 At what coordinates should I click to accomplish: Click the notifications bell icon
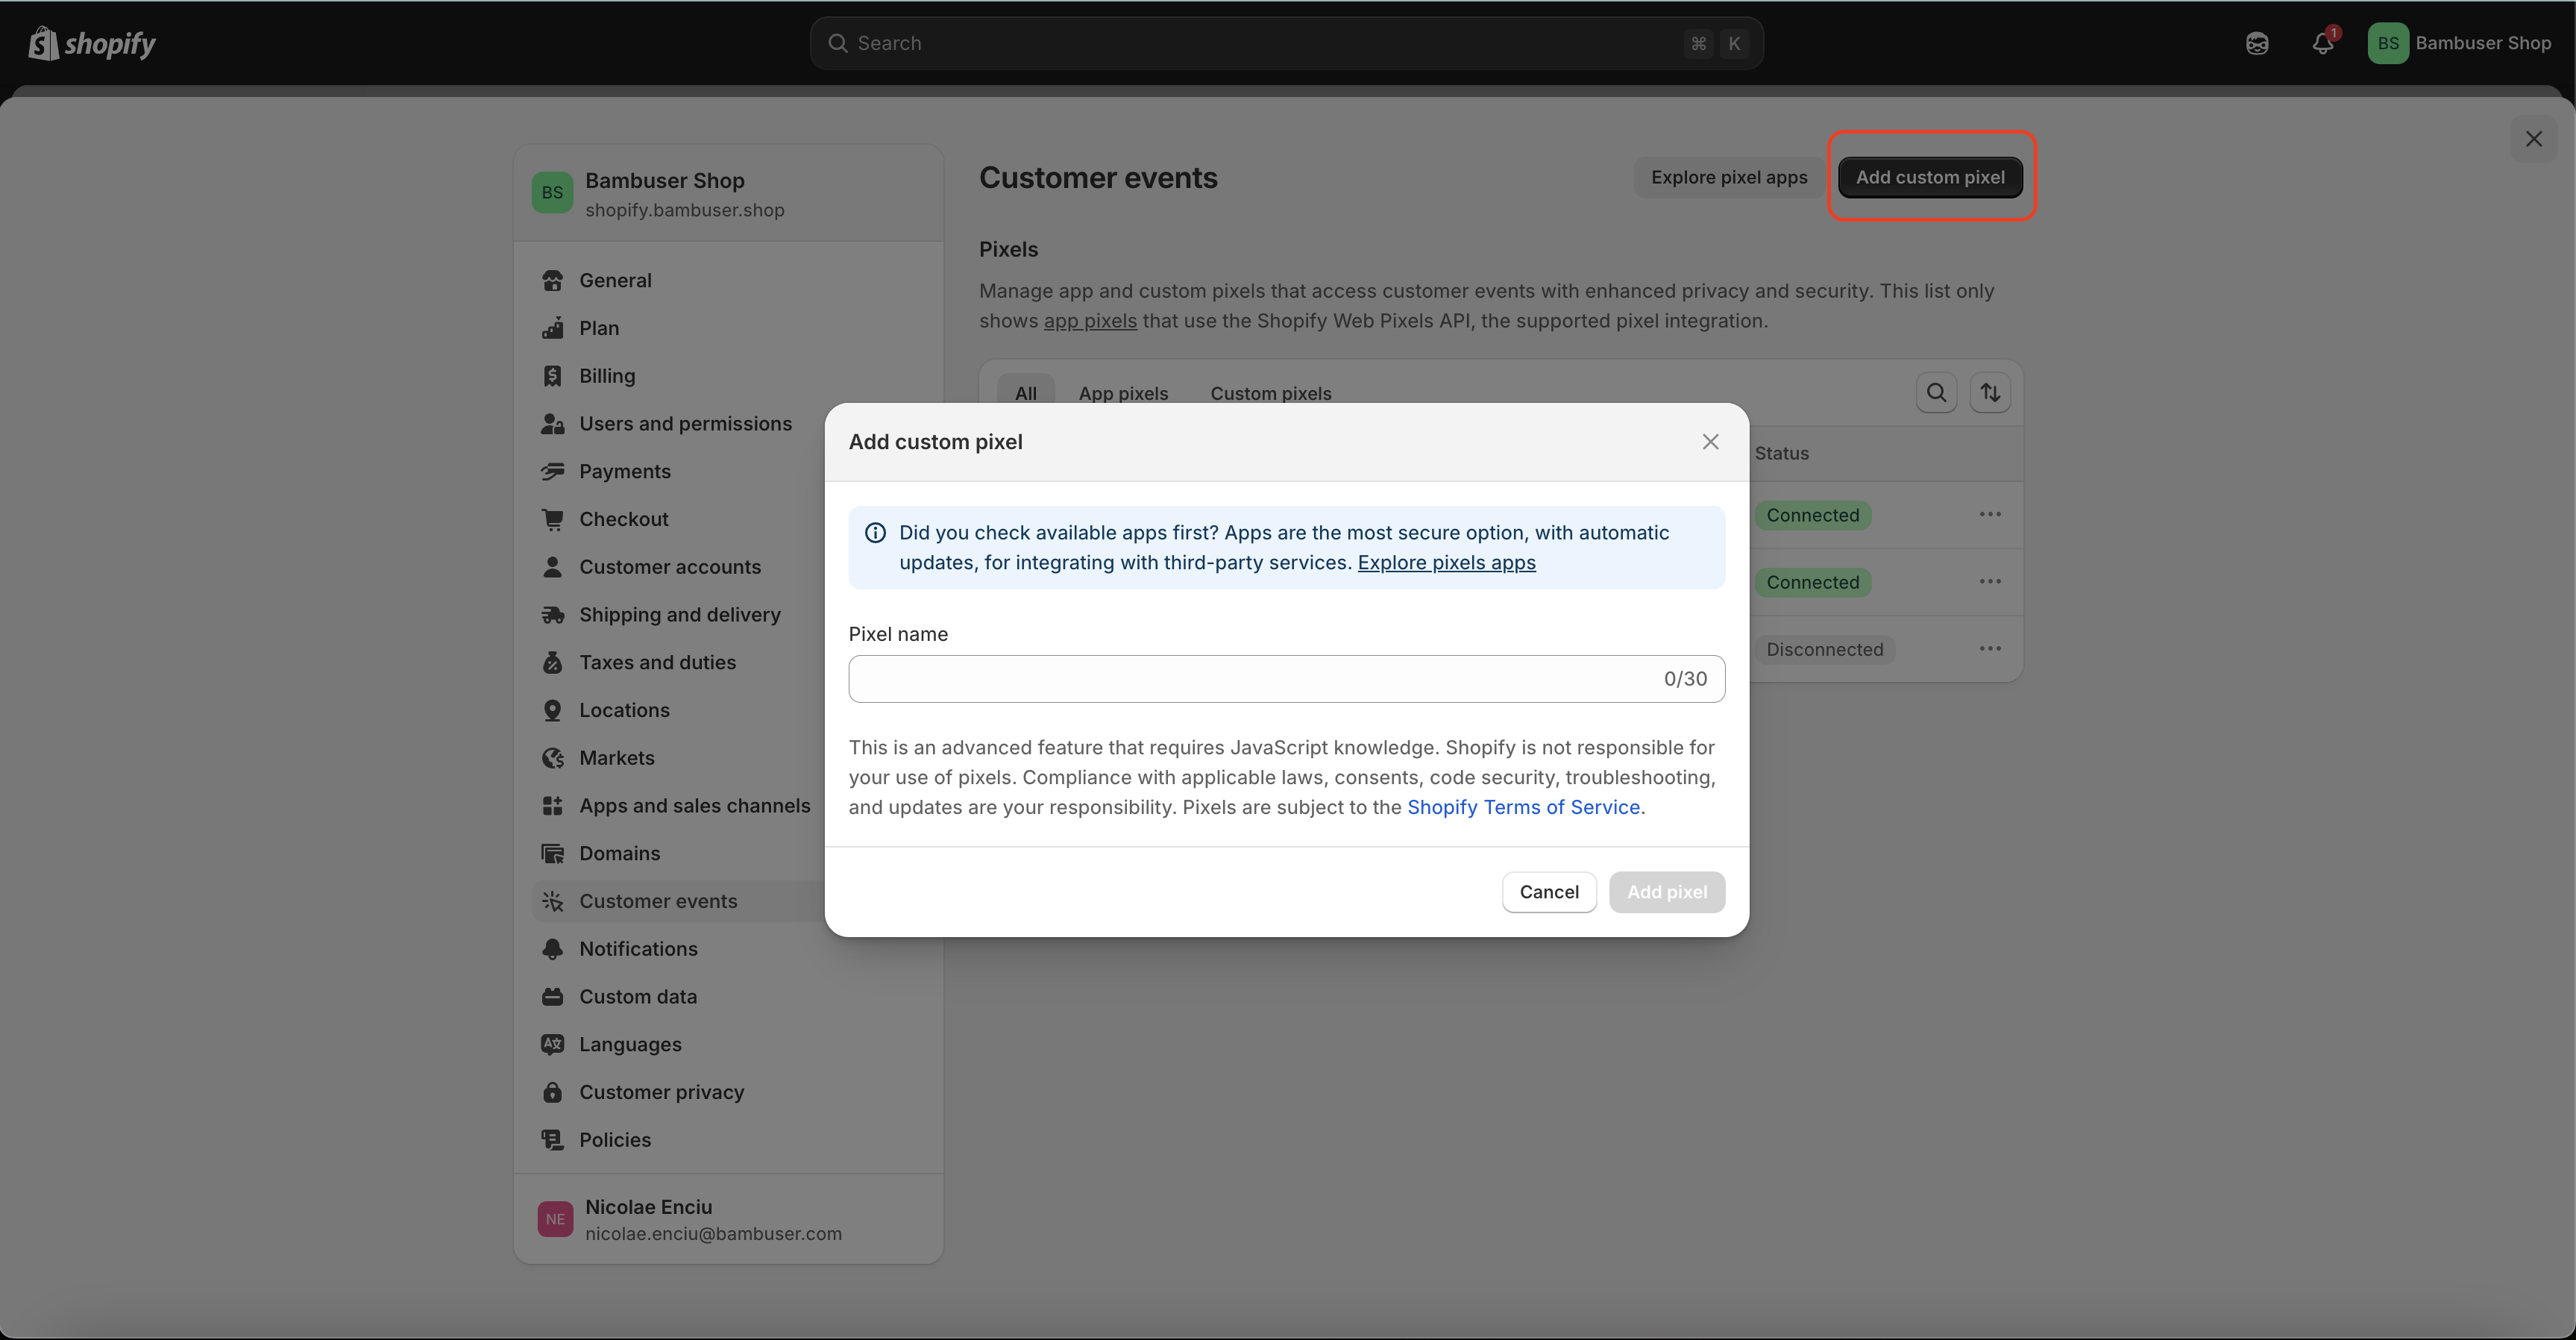tap(2322, 43)
